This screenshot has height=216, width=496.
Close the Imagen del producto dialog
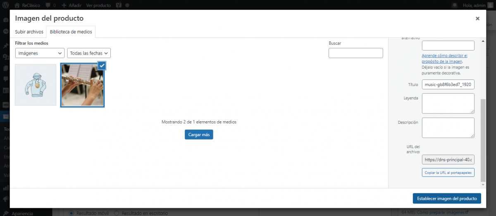point(477,19)
